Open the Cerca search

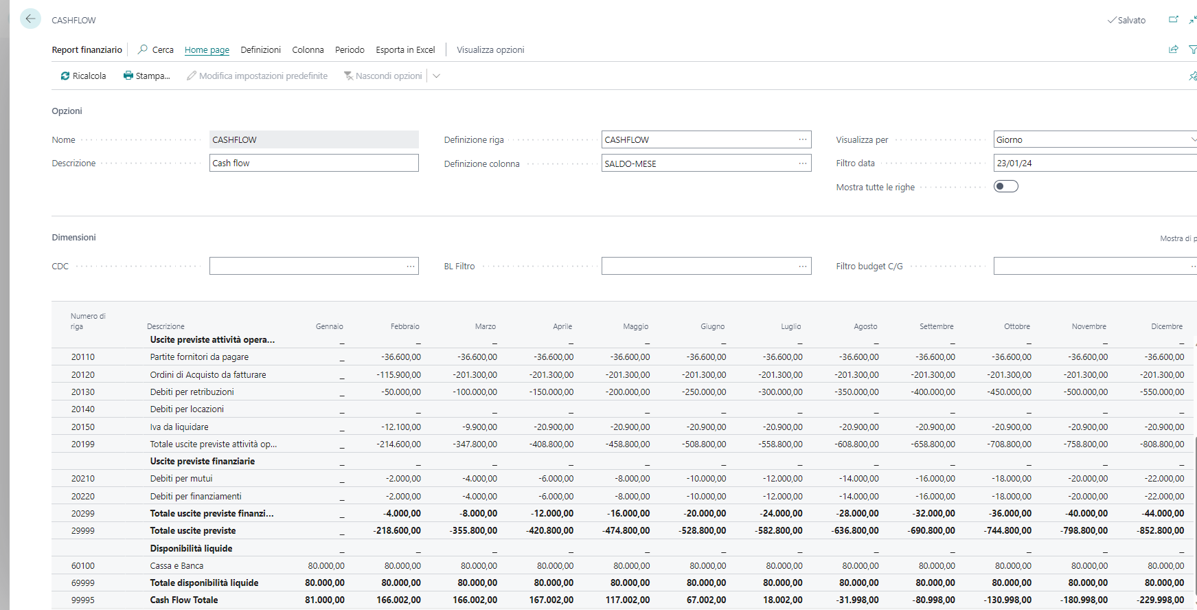156,49
